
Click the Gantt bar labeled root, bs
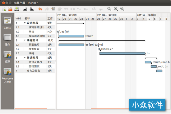(x=154, y=67)
